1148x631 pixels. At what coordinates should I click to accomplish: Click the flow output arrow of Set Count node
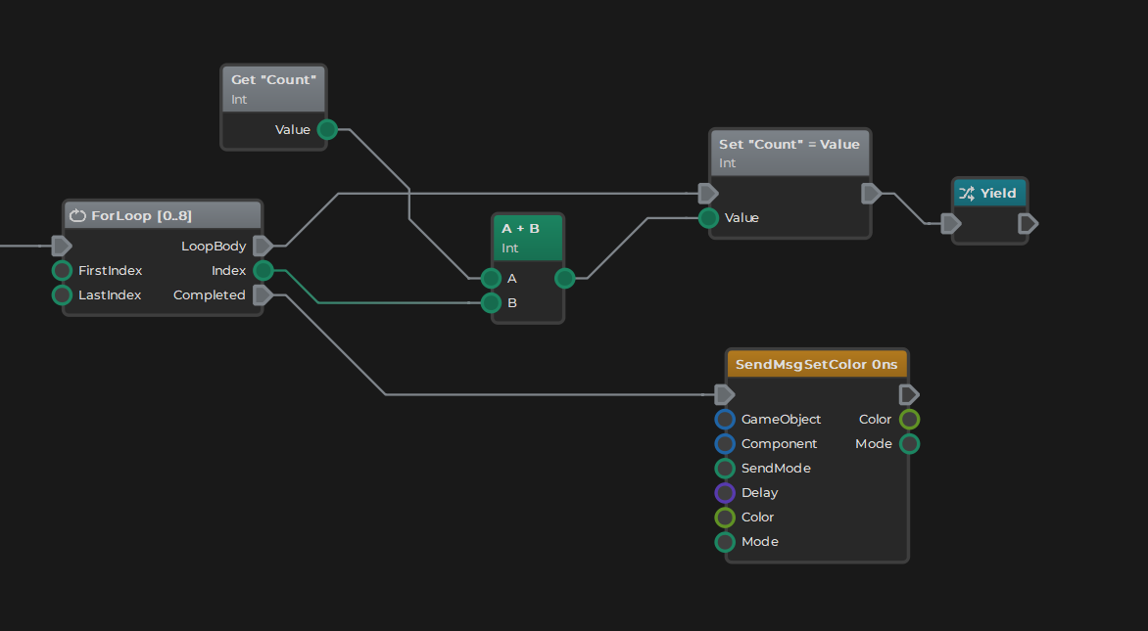[871, 193]
